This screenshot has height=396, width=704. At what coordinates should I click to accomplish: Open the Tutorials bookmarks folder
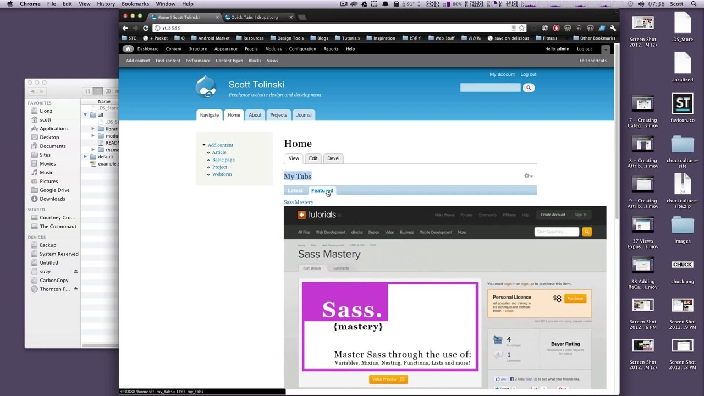click(x=347, y=38)
